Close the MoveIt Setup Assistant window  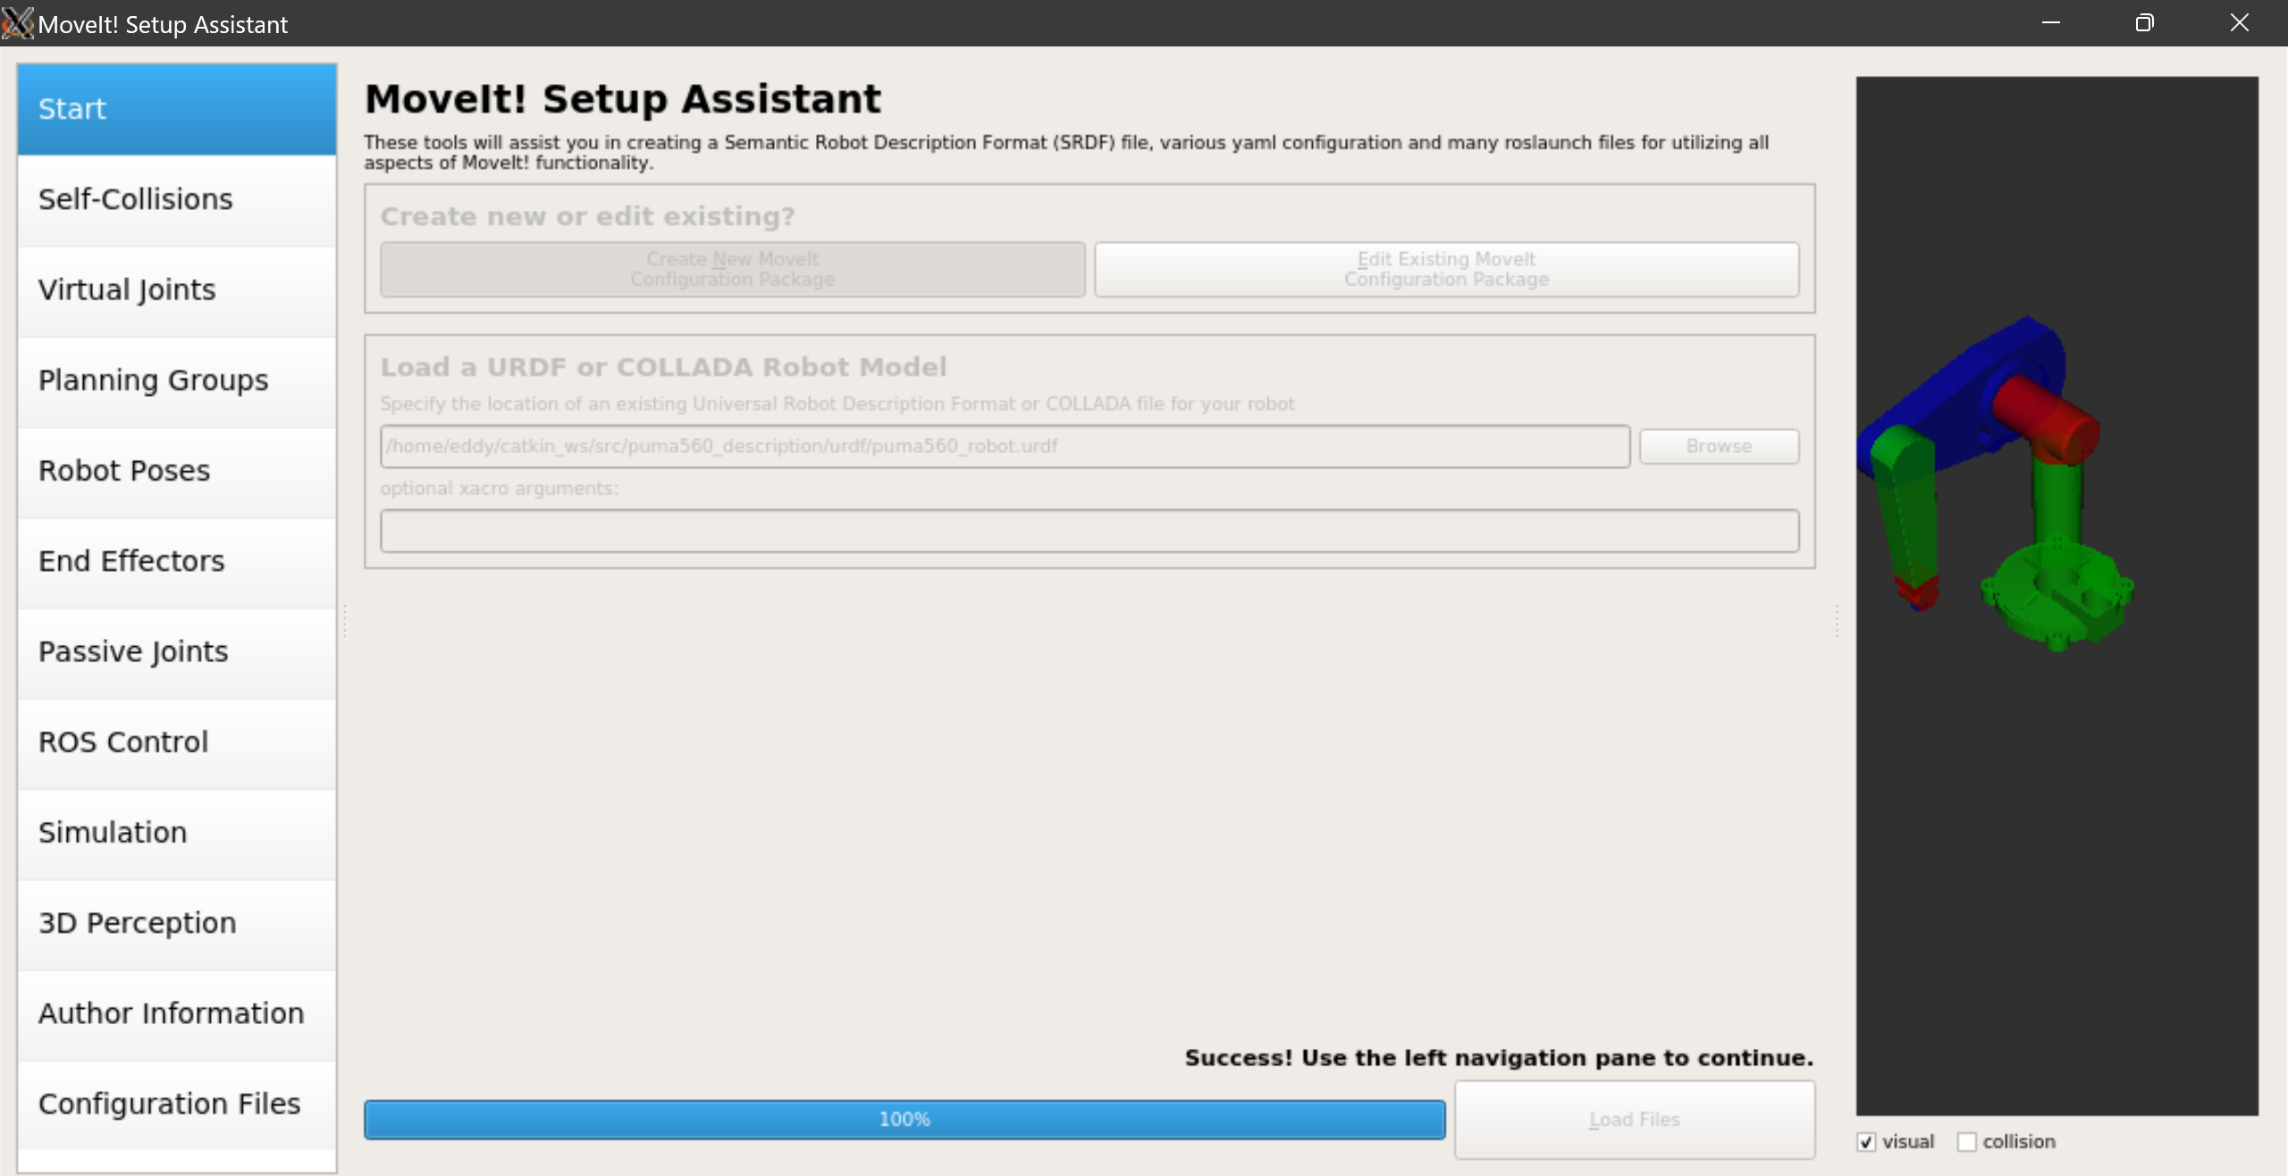point(2239,23)
